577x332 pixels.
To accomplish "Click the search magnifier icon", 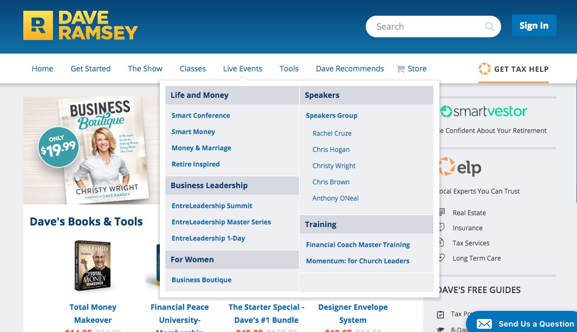I will click(x=489, y=26).
